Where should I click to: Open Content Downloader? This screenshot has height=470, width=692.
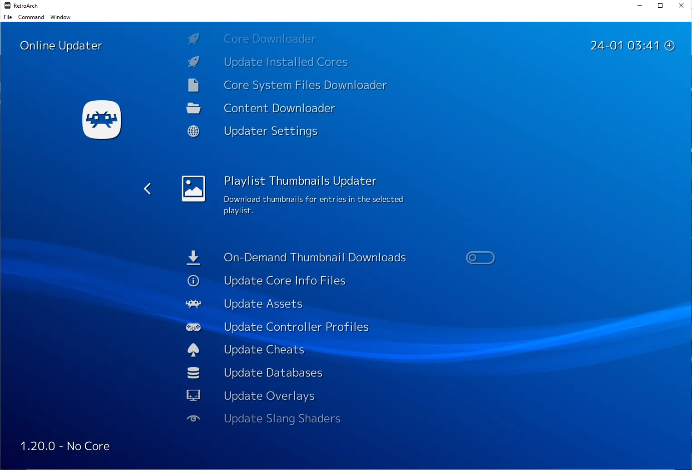[x=279, y=108]
